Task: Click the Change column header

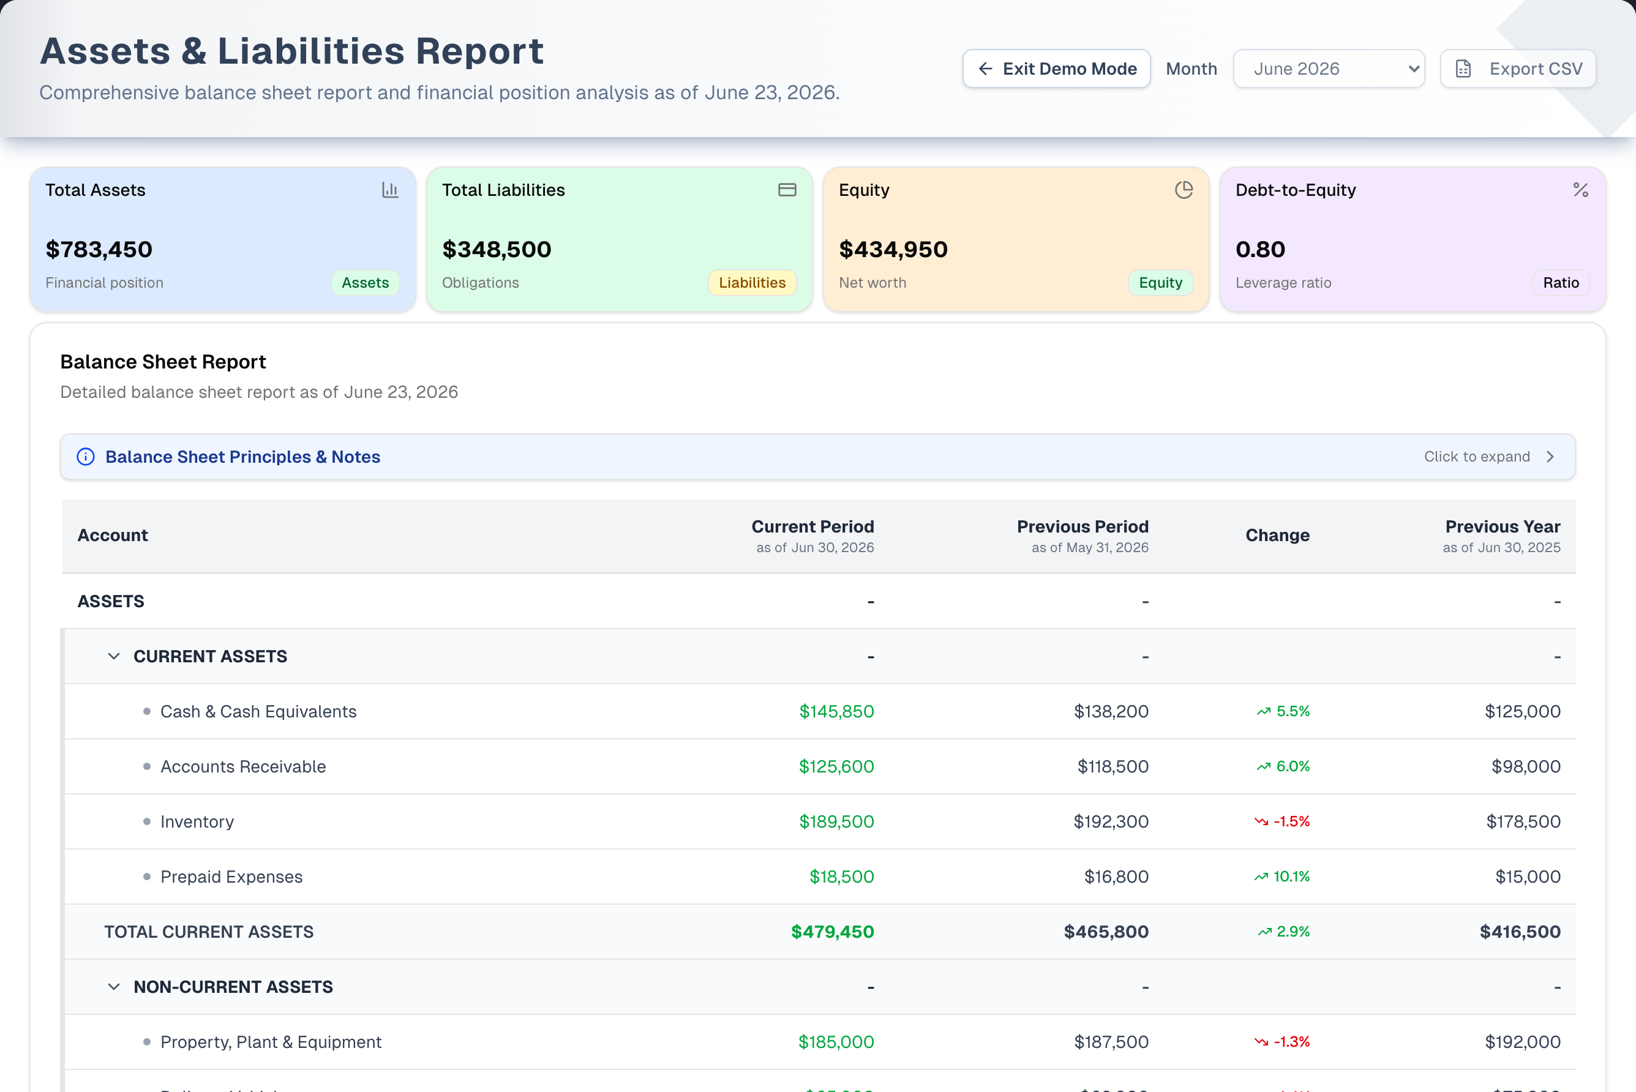Action: click(1277, 535)
